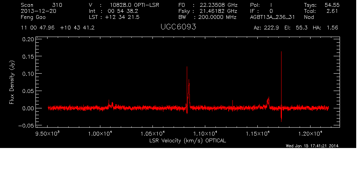
Task: Click the bandwidth 200.0000 MHz
Action: tap(217, 17)
